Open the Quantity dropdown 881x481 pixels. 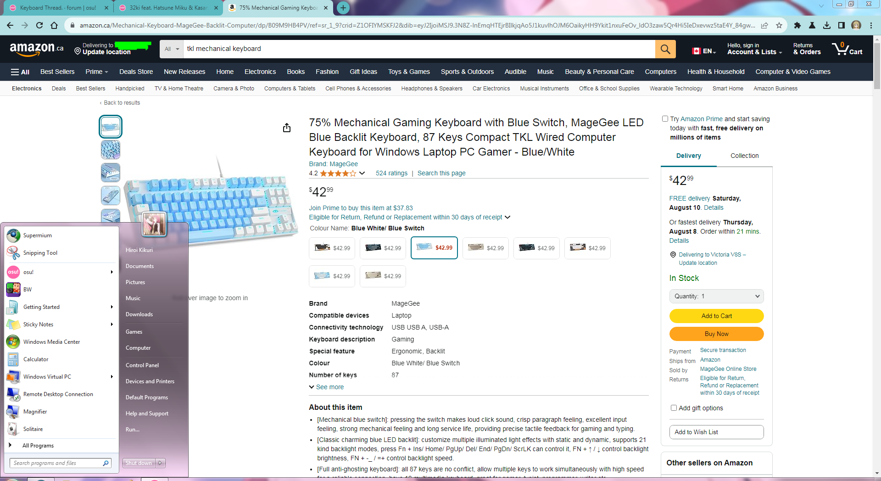717,296
